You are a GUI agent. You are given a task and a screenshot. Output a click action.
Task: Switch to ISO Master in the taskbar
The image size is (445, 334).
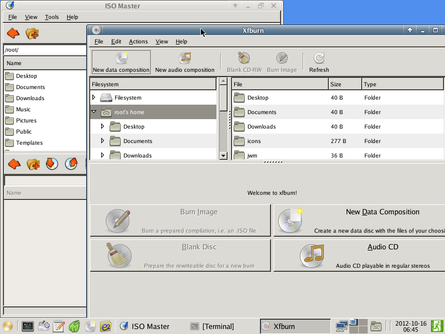(x=145, y=326)
